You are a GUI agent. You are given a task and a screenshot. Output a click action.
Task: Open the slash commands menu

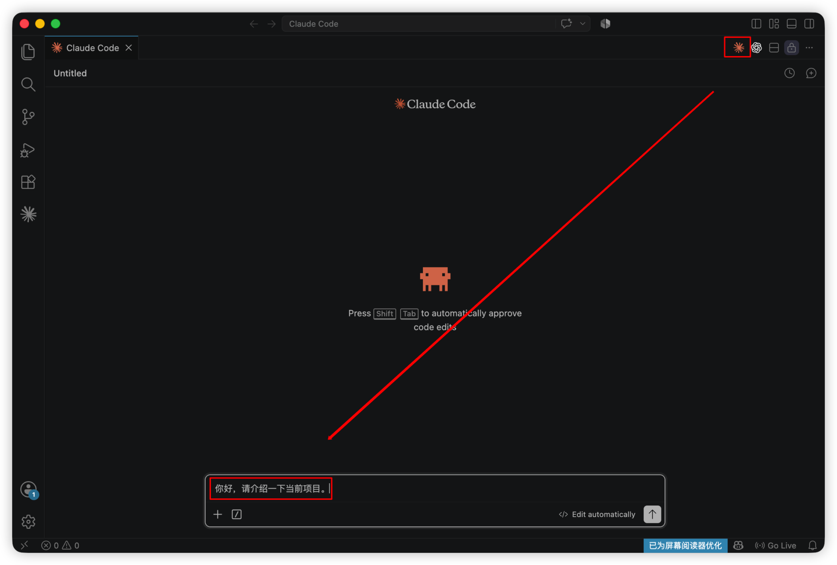pyautogui.click(x=237, y=515)
